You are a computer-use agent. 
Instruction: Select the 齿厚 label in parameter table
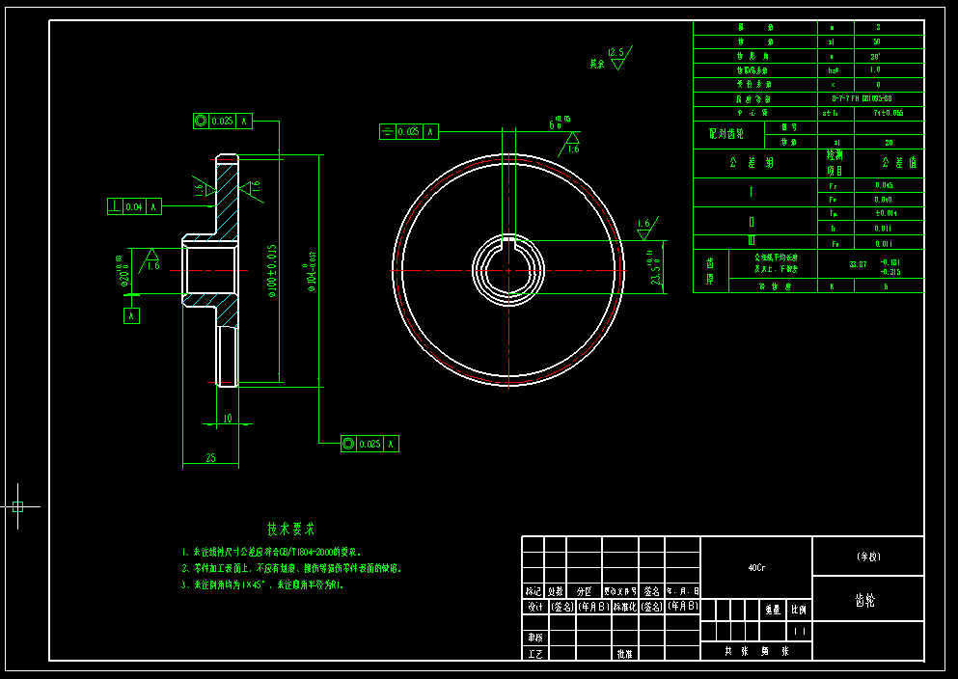[711, 271]
